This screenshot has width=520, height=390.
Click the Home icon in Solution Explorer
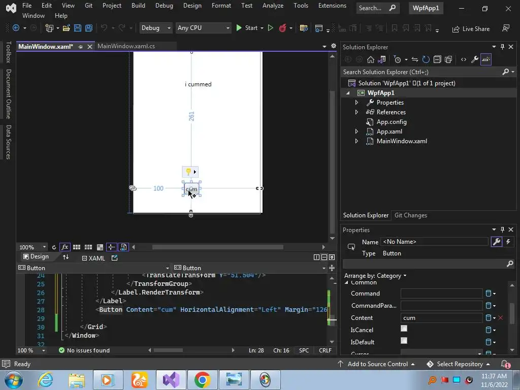coord(370,60)
